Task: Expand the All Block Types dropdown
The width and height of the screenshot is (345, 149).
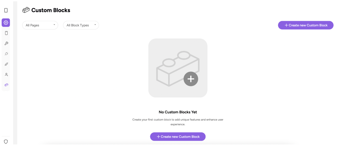Action: [81, 25]
